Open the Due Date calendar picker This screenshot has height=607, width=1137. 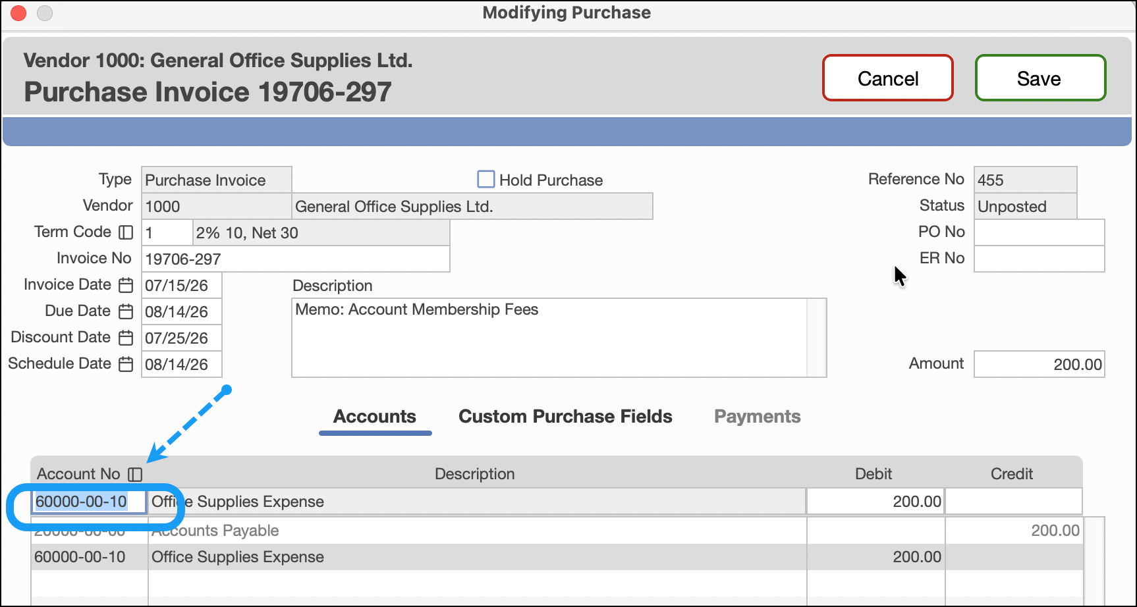coord(126,311)
